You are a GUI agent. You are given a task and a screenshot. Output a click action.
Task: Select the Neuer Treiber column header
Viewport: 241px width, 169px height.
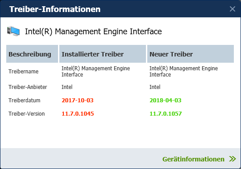coord(191,54)
